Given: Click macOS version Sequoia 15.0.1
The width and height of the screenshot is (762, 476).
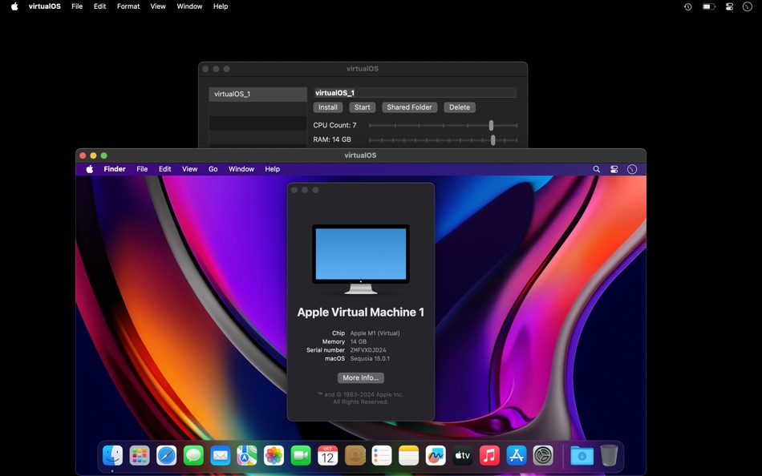Looking at the screenshot, I should (370, 359).
